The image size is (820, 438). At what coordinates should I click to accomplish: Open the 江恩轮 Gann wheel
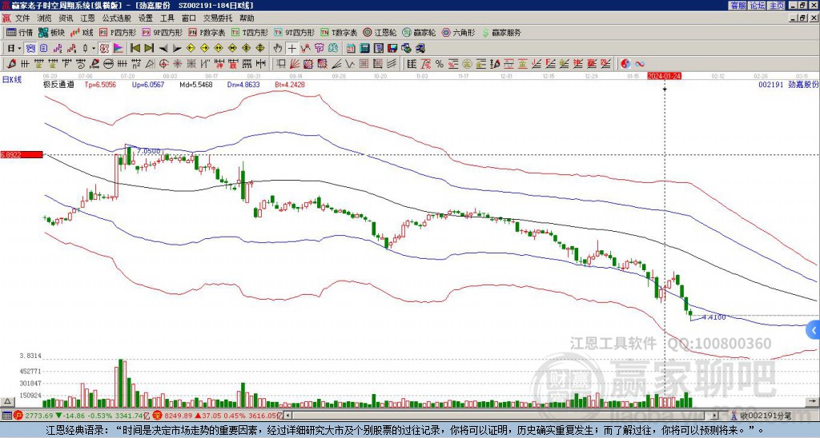(379, 32)
